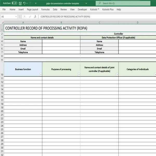Click the Enter formula checkmark icon

[30, 17]
